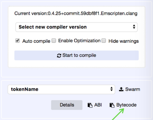Click the Bytecode clipboard copy icon
The image size is (153, 120).
112,105
